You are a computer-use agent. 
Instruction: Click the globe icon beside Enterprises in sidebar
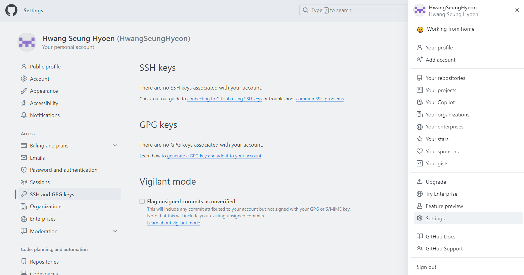(24, 219)
